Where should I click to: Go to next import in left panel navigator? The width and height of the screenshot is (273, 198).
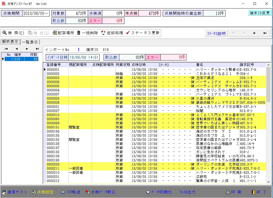(27, 49)
